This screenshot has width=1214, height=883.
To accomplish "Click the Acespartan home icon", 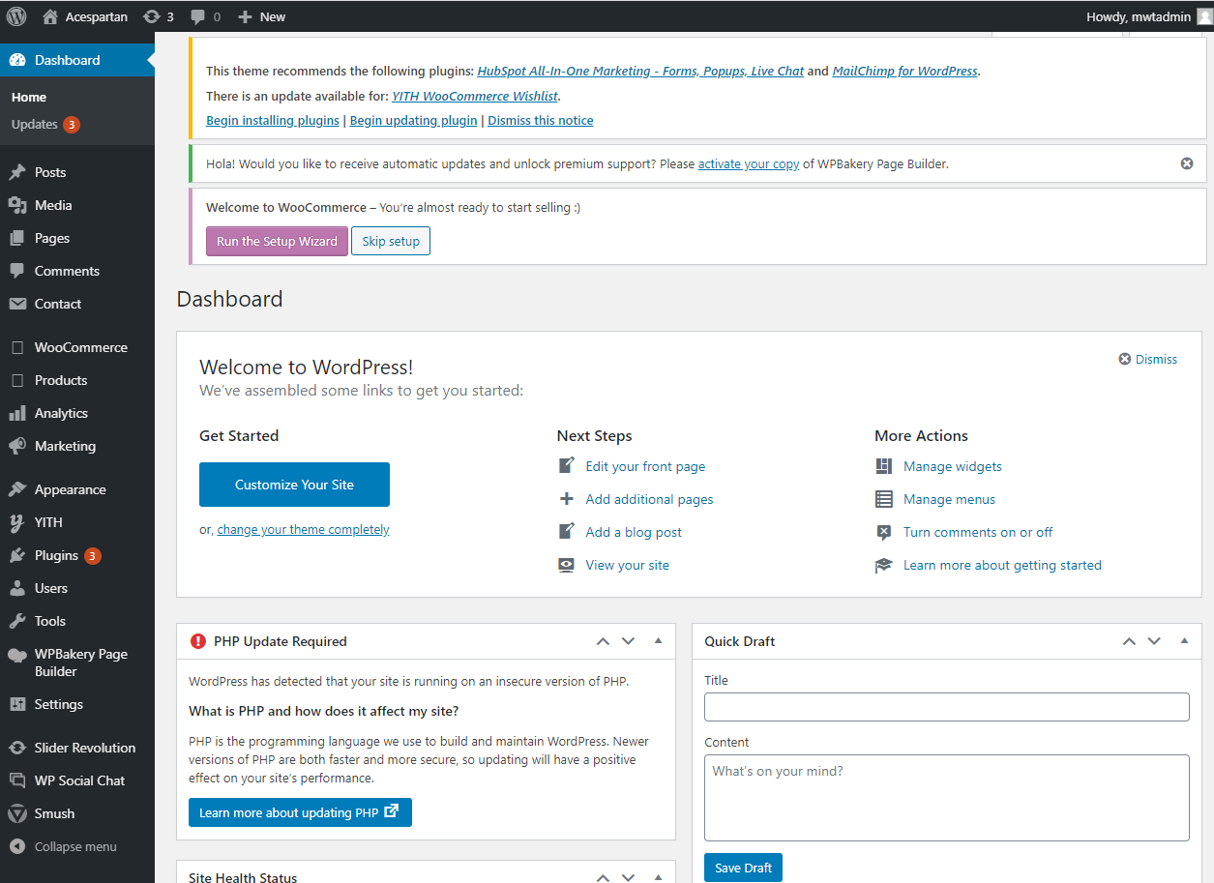I will click(50, 16).
